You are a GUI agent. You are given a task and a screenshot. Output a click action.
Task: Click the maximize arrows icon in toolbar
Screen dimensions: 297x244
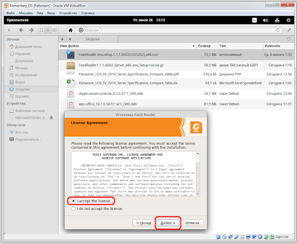click(289, 30)
